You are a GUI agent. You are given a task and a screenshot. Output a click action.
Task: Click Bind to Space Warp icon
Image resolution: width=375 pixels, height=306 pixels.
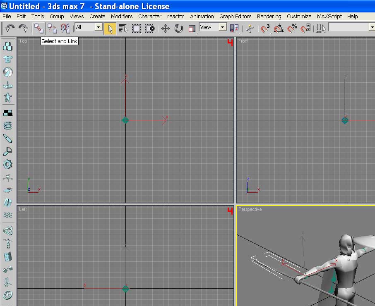pos(65,29)
